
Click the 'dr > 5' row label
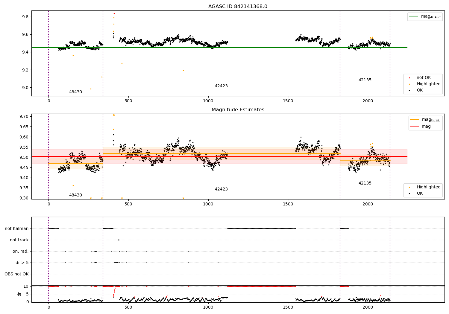click(x=22, y=263)
